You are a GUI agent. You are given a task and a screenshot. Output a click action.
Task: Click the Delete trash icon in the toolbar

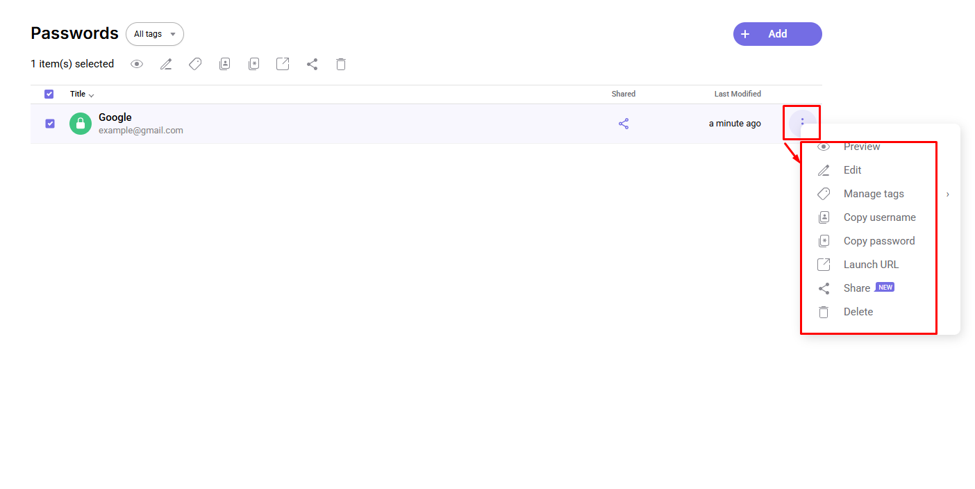coord(340,64)
